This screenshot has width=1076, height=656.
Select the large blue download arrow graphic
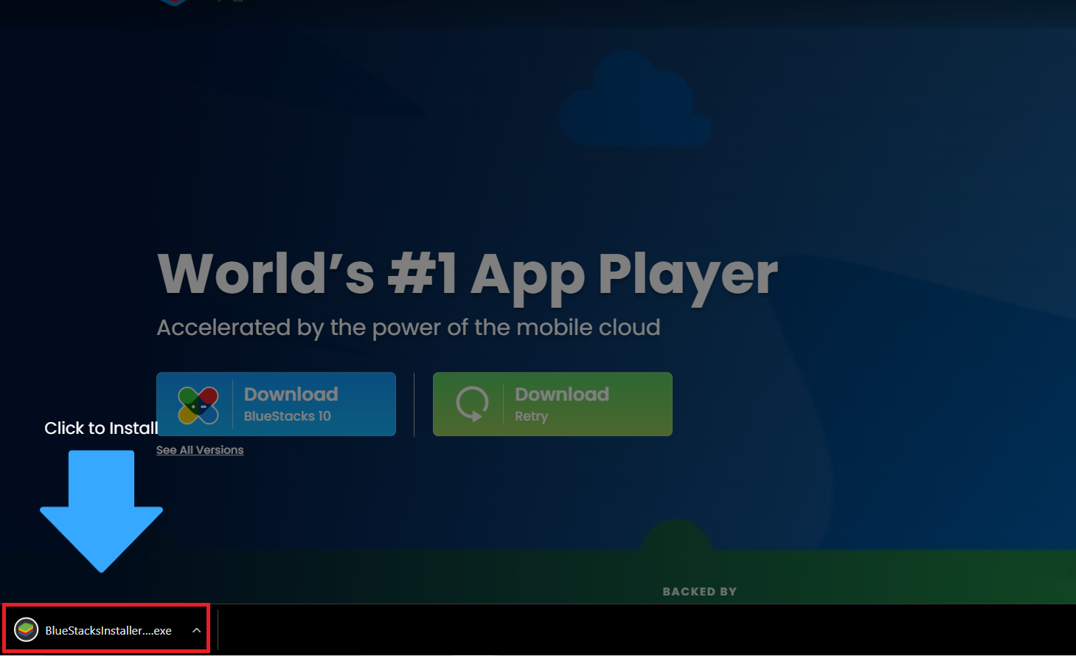pyautogui.click(x=101, y=509)
